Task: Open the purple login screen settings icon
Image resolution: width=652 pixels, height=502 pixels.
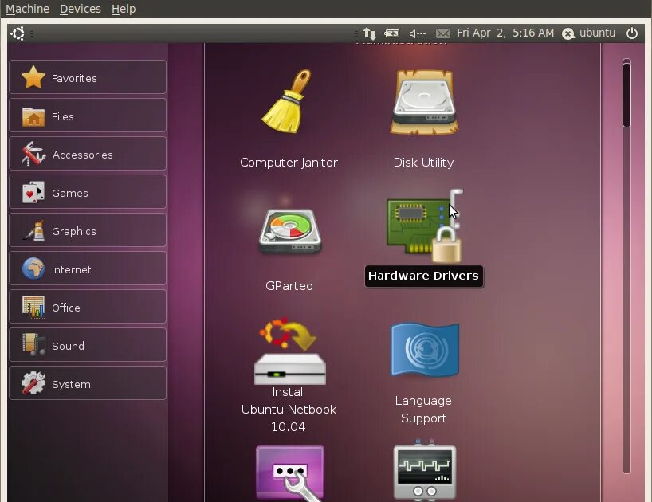Action: point(290,473)
